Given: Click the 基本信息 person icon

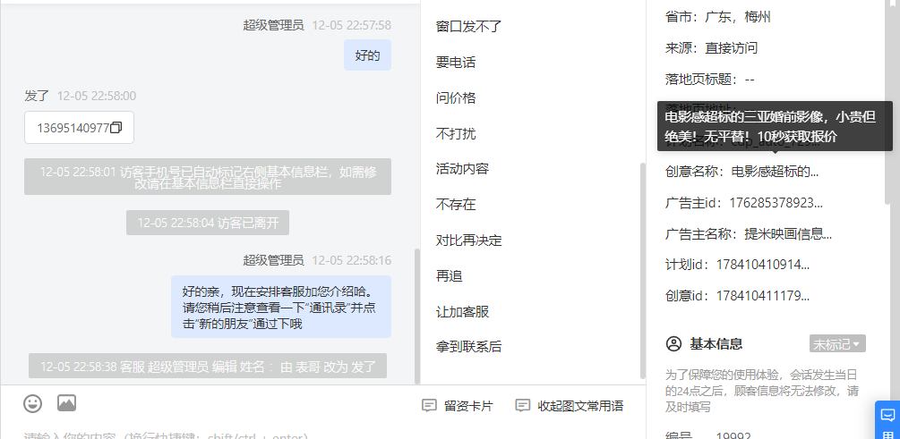Looking at the screenshot, I should click(x=673, y=344).
